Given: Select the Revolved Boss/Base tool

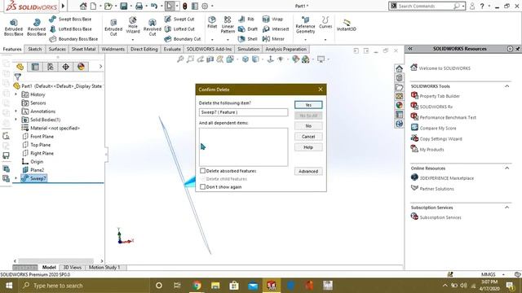Looking at the screenshot, I should click(x=37, y=27).
